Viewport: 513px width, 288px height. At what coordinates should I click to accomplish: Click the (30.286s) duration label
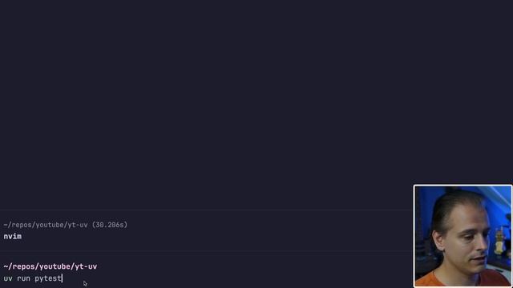[110, 225]
